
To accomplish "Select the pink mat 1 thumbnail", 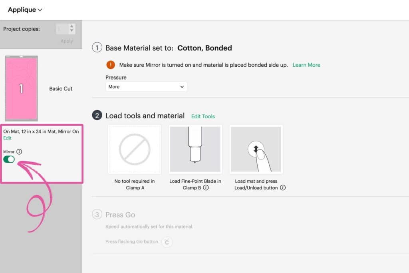I will pyautogui.click(x=21, y=88).
